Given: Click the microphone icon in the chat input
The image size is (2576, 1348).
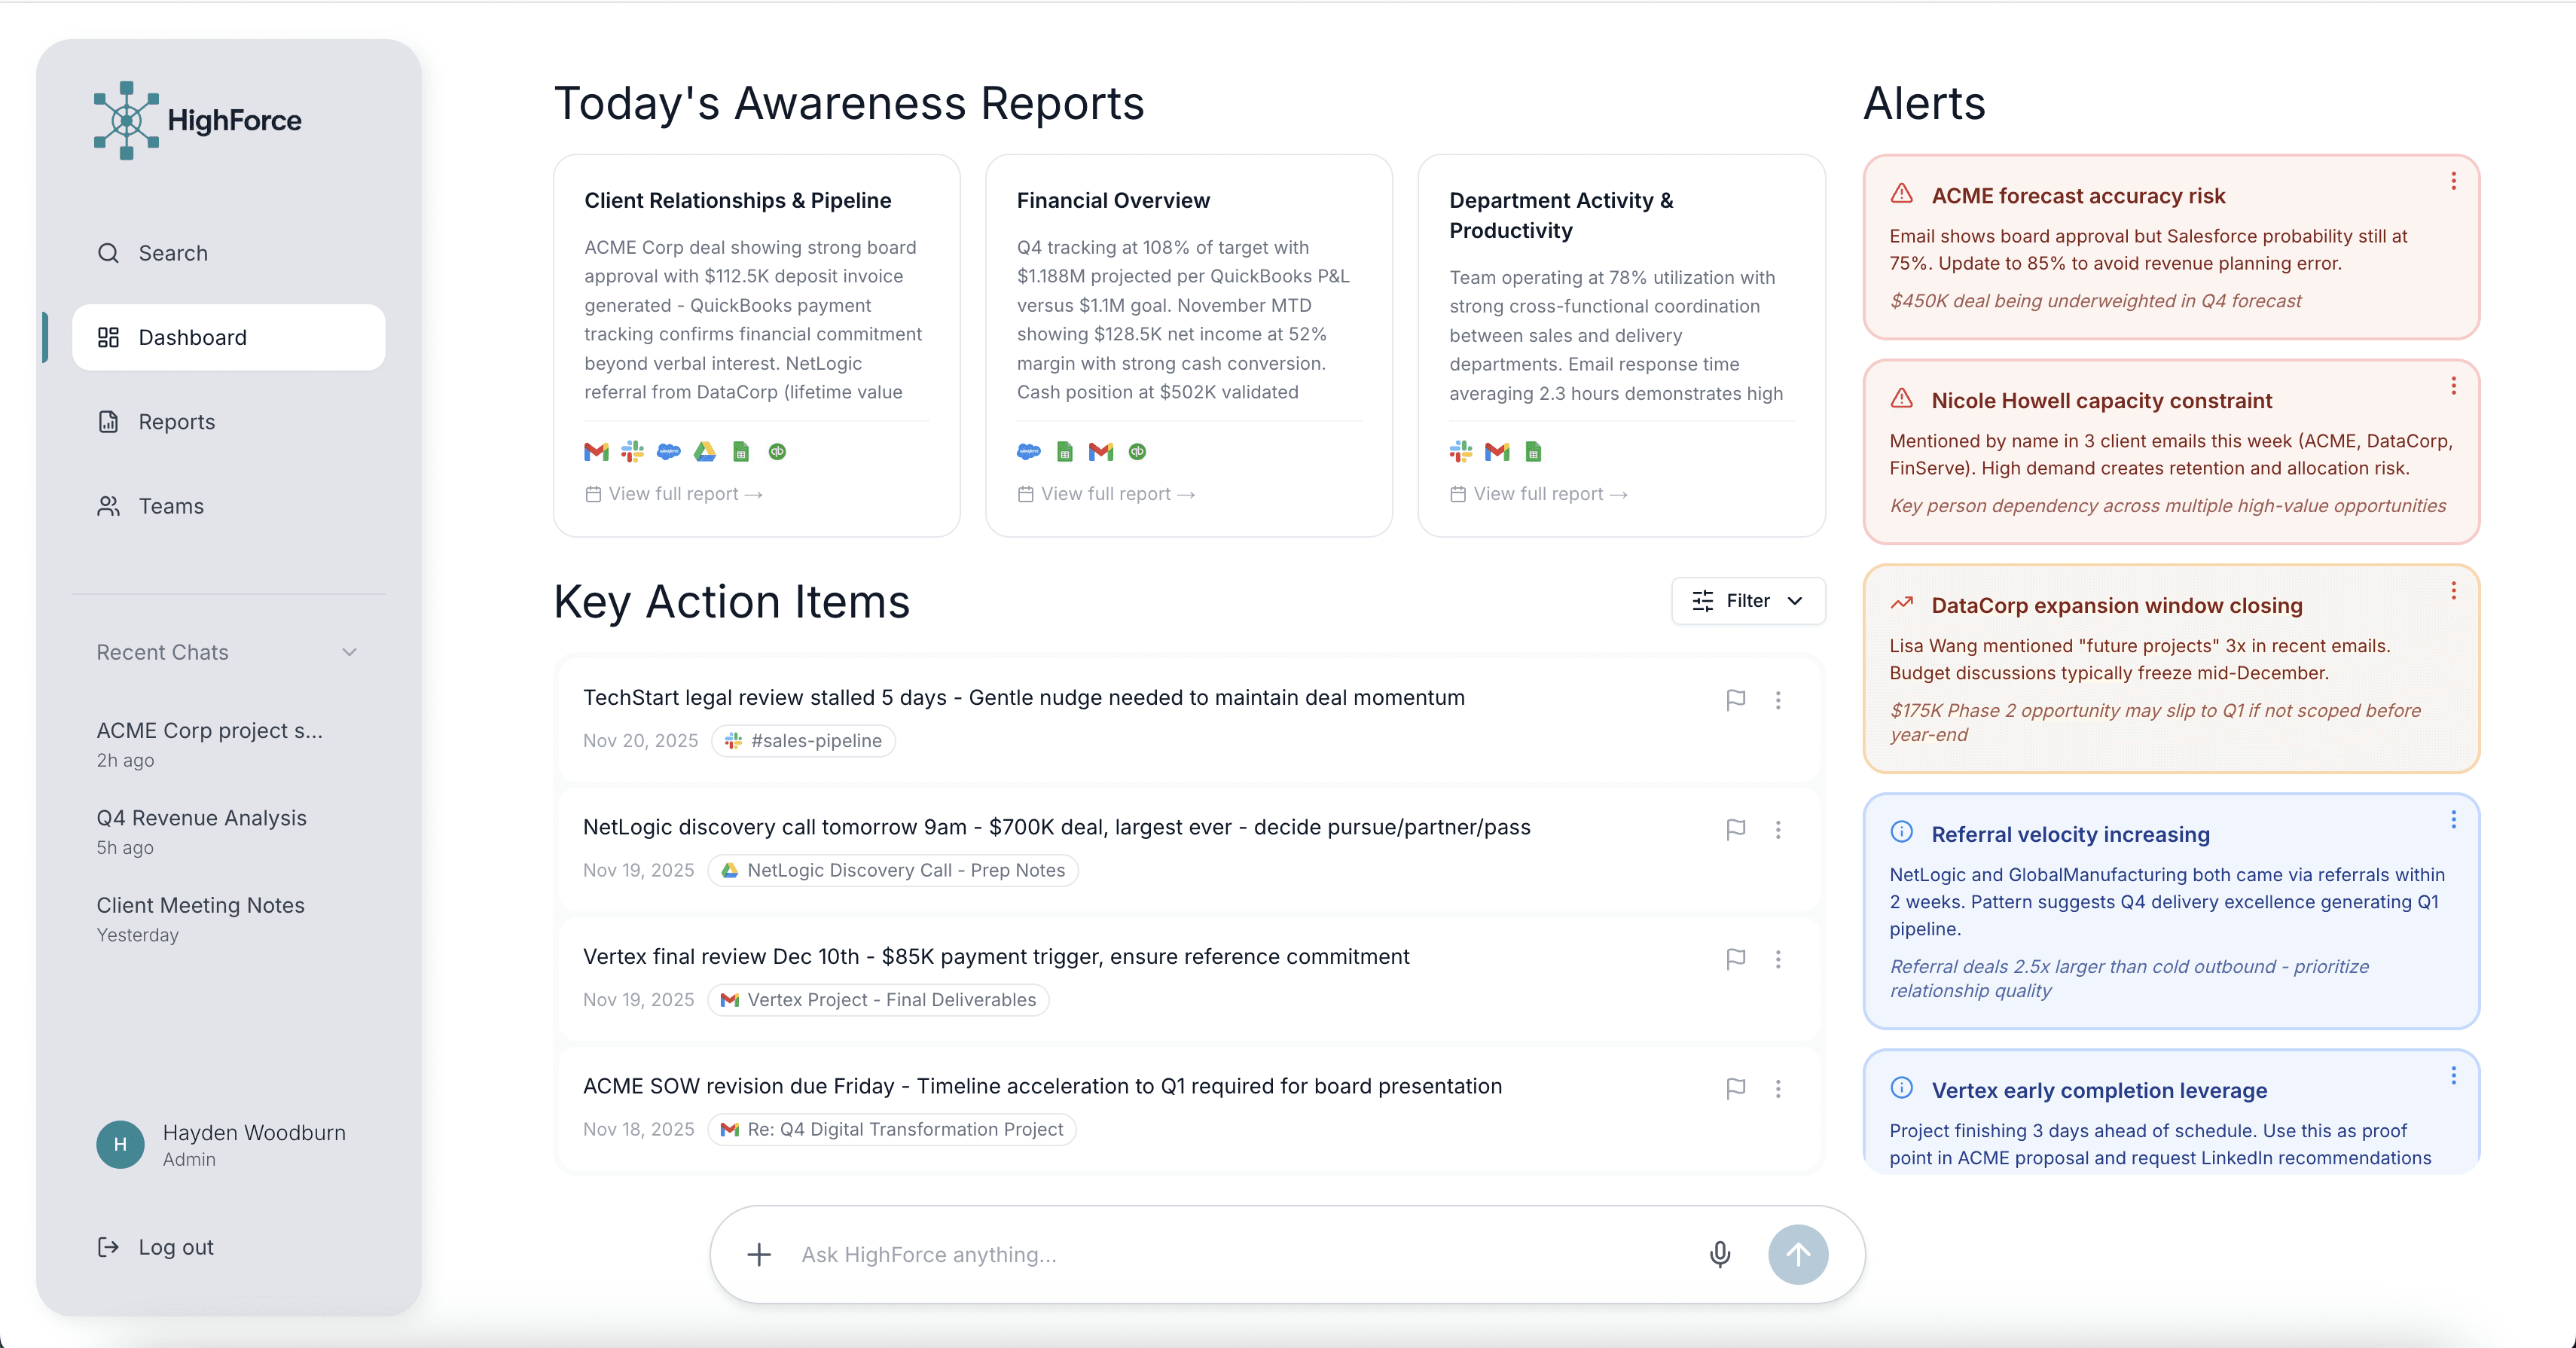Looking at the screenshot, I should coord(1719,1254).
